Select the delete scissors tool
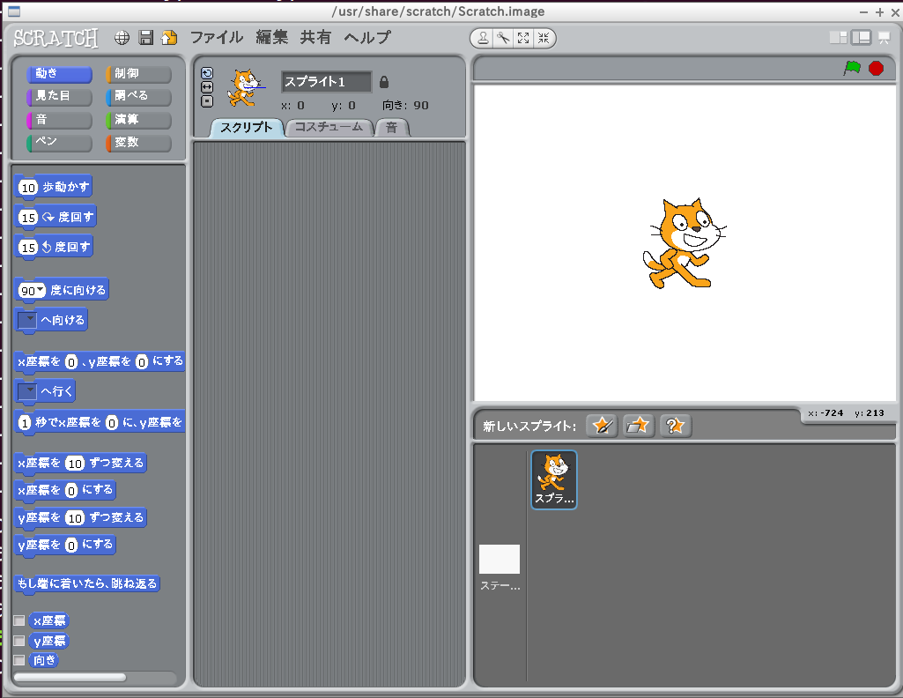 coord(503,38)
